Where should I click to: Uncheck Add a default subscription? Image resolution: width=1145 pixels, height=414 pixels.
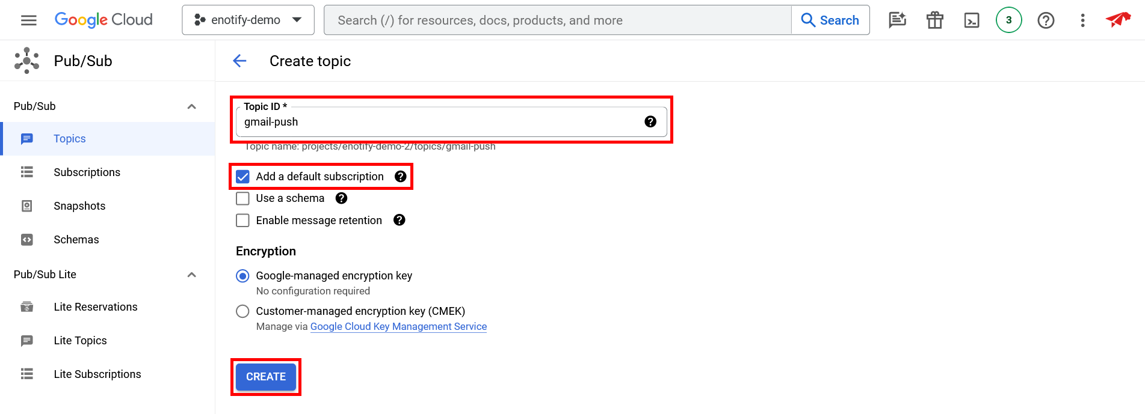point(242,177)
